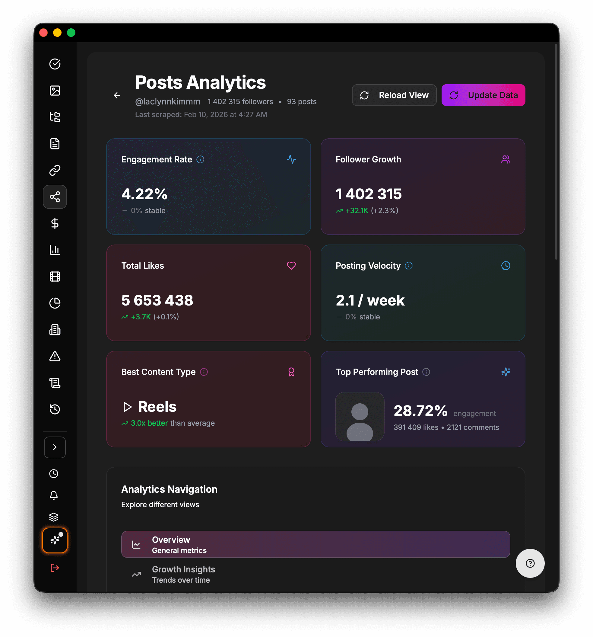Open the link chain sidebar icon
Image resolution: width=593 pixels, height=637 pixels.
point(55,170)
